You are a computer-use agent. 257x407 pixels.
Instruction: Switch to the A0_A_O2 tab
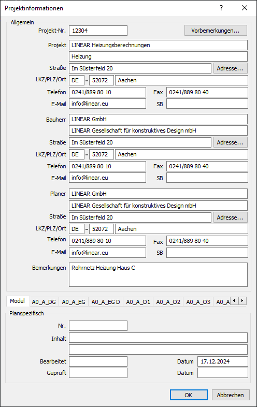pyautogui.click(x=168, y=302)
